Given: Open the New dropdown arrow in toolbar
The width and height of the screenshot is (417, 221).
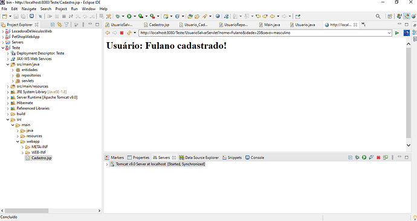Looking at the screenshot, I should (x=10, y=16).
